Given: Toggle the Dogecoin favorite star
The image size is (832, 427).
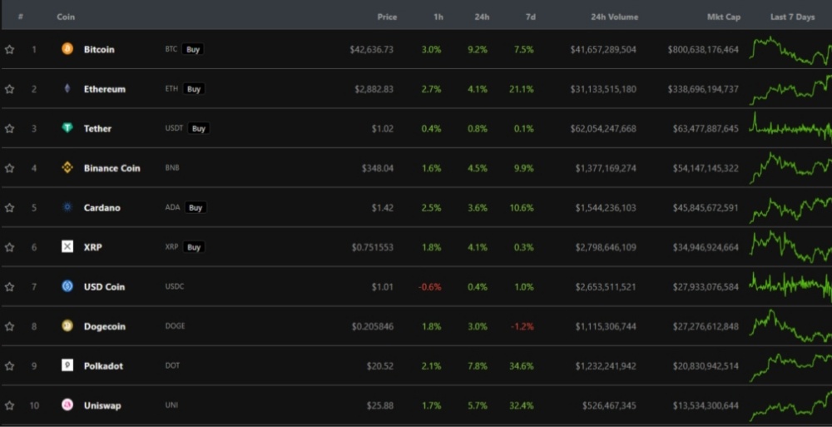Looking at the screenshot, I should pyautogui.click(x=9, y=325).
